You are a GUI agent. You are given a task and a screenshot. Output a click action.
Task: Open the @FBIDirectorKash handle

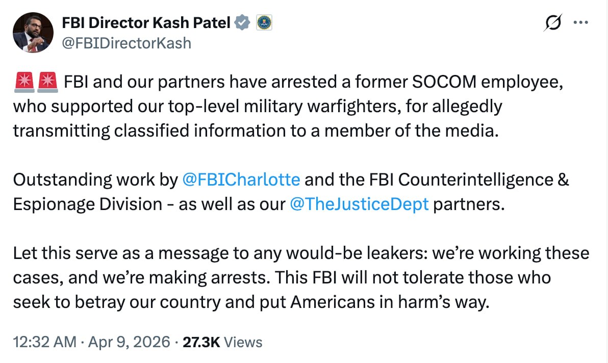126,43
